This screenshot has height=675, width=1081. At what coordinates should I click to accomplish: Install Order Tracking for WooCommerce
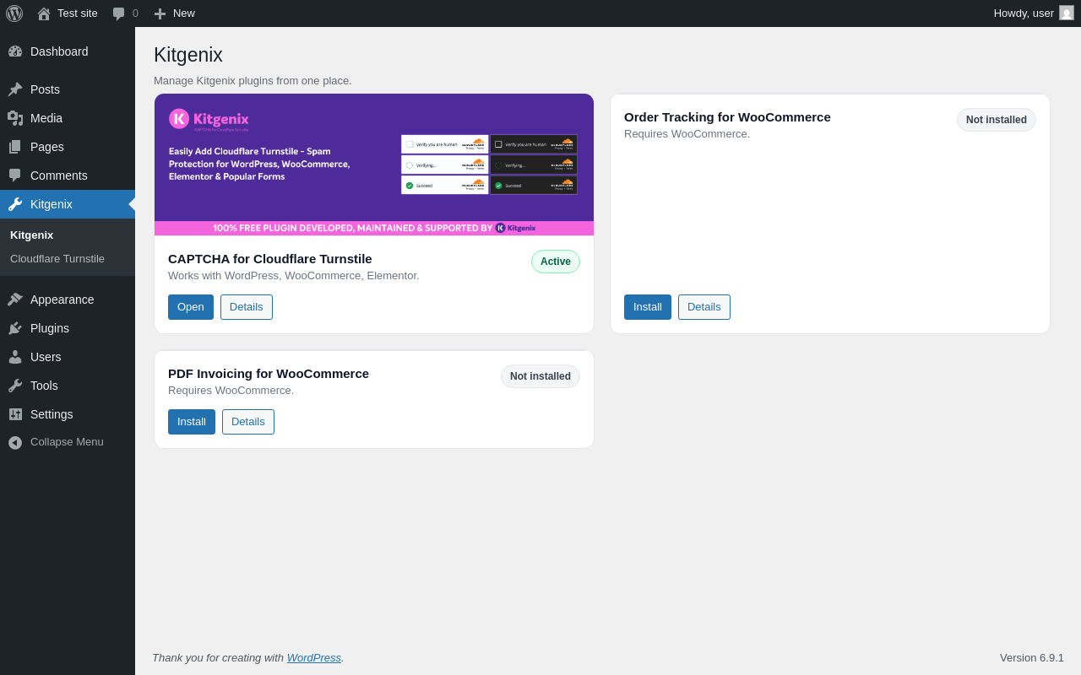pyautogui.click(x=648, y=307)
